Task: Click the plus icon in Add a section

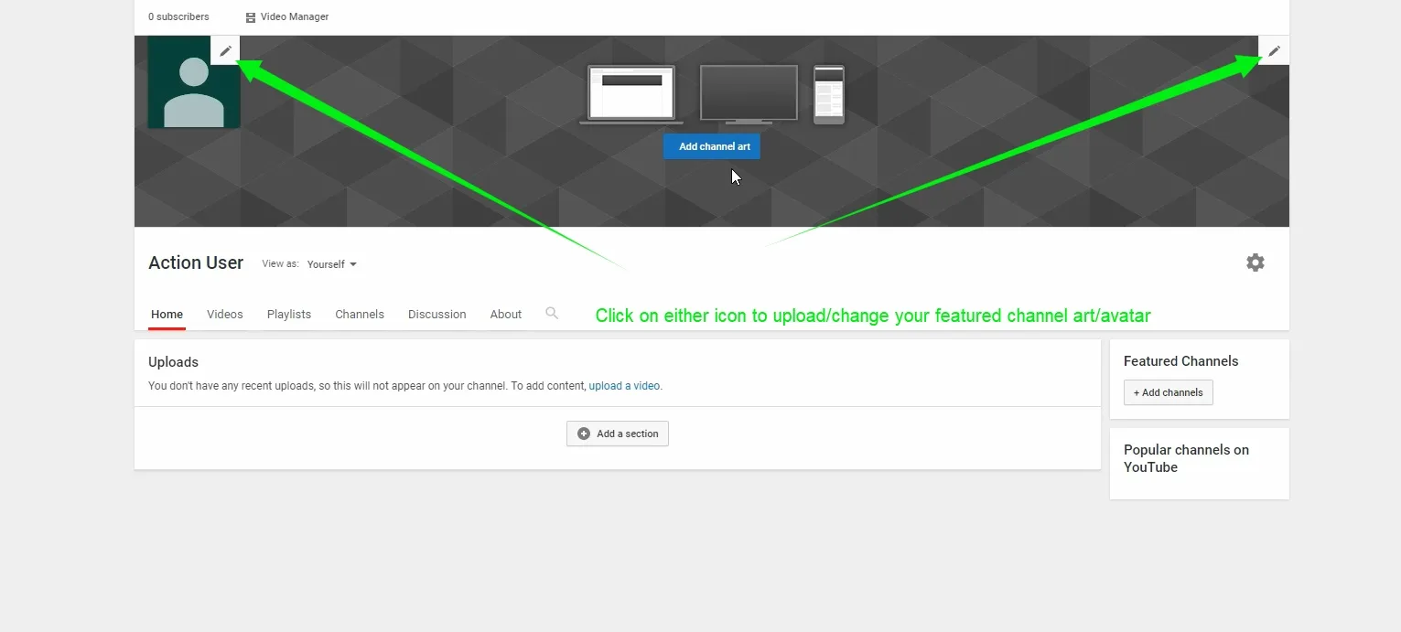Action: coord(584,434)
